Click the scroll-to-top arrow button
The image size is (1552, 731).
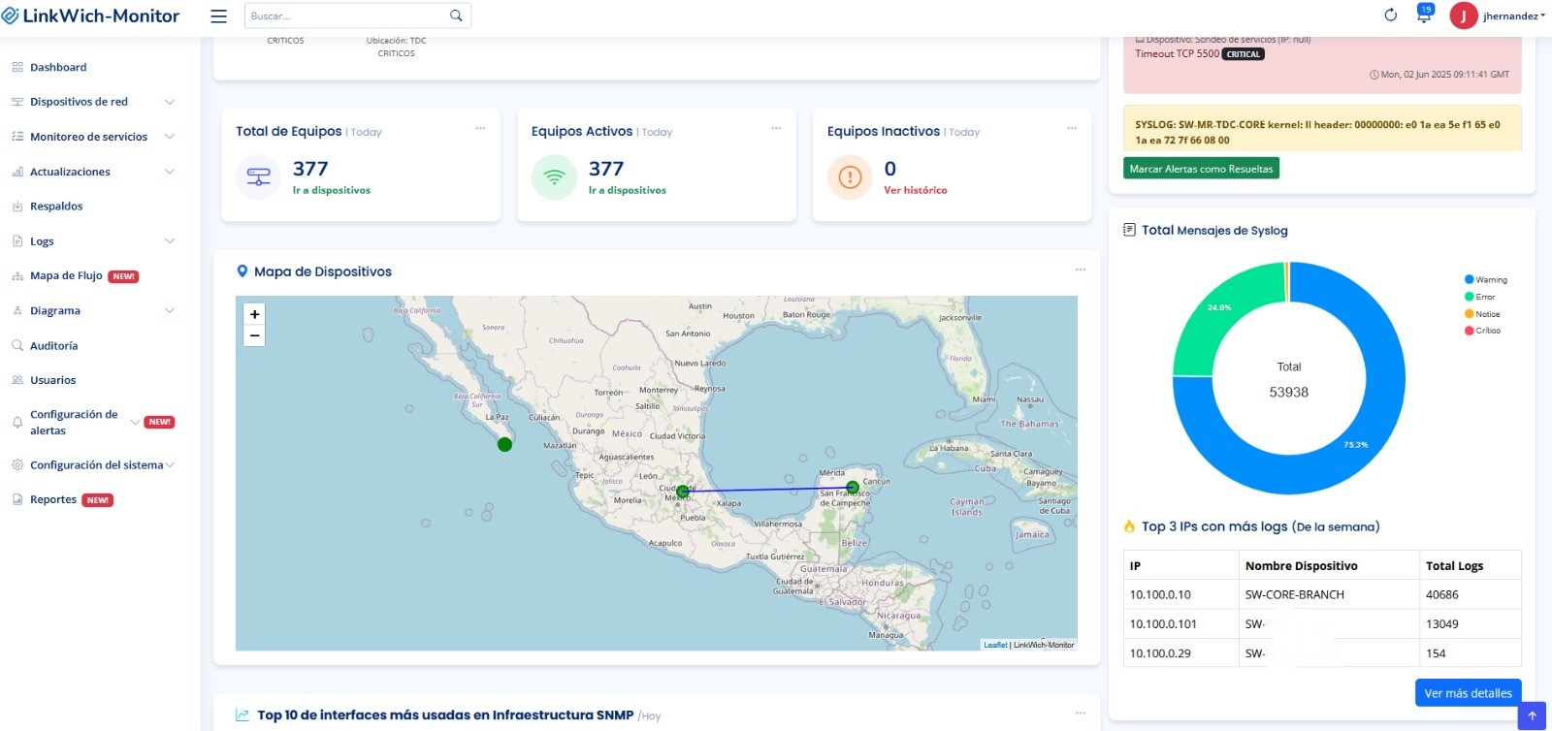[x=1532, y=716]
